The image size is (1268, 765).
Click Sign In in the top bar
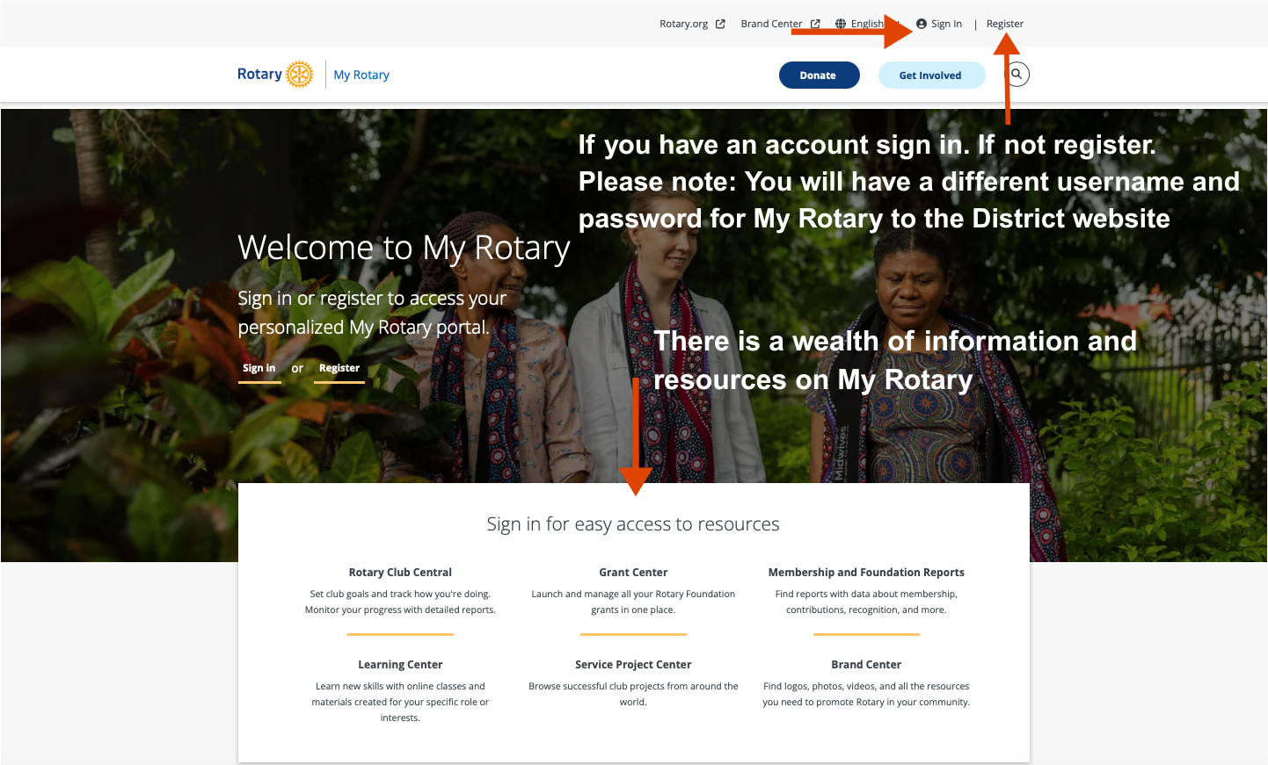tap(946, 24)
